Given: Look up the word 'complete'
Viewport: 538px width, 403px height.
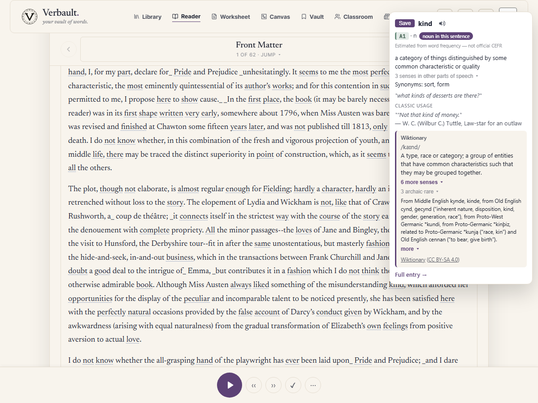Looking at the screenshot, I should tap(155, 230).
